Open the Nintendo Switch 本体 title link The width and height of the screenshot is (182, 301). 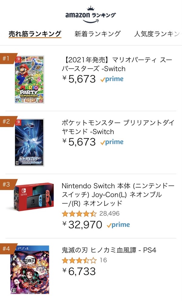118,194
